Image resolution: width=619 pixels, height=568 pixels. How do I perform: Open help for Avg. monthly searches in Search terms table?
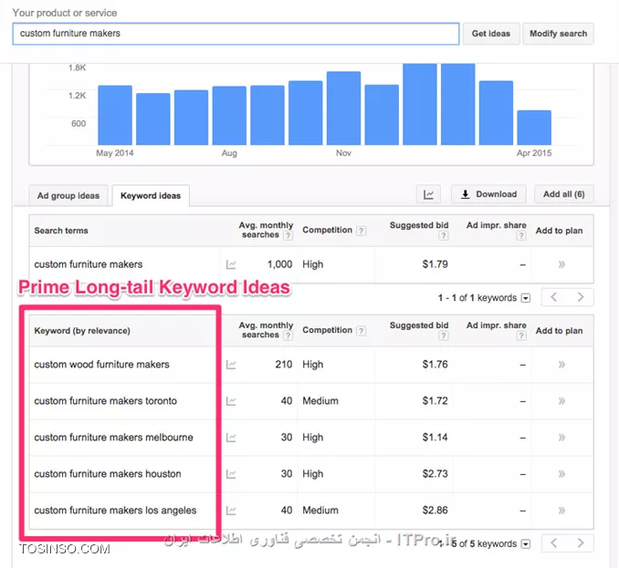[x=289, y=236]
